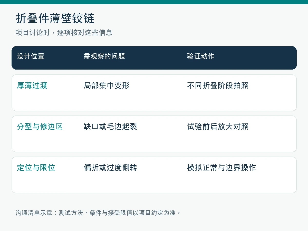Select the cell 局部集中变形

tap(107, 85)
